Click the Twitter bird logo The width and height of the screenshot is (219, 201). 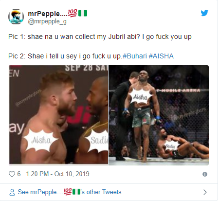204,13
